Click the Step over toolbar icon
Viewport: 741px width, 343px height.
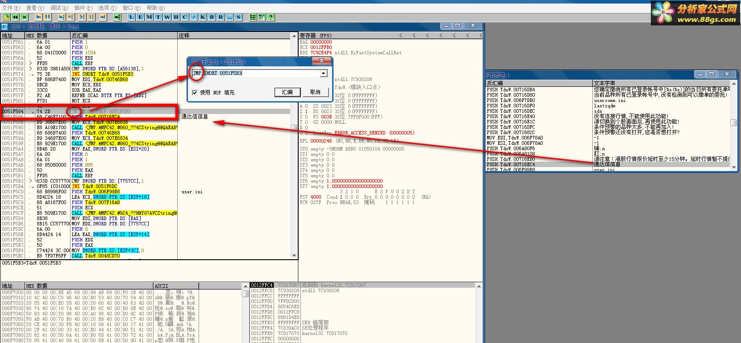(x=71, y=17)
